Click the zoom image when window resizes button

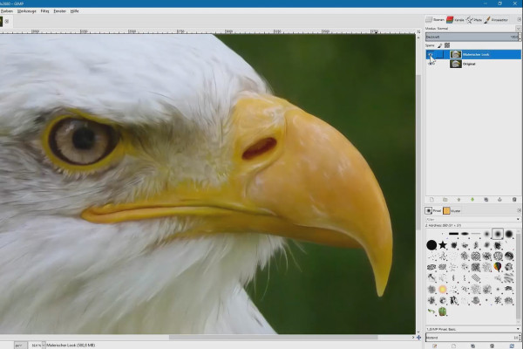point(418,31)
